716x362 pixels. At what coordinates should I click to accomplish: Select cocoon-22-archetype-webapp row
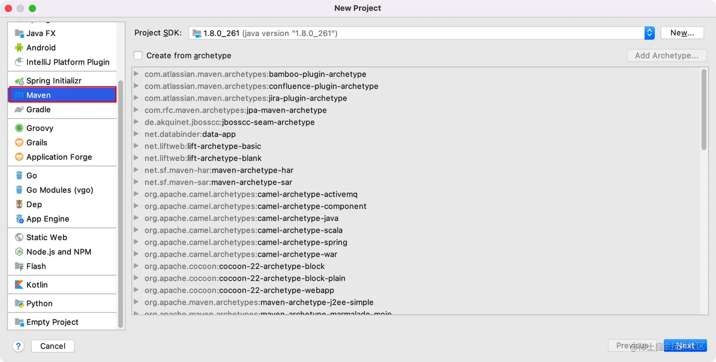(417, 290)
